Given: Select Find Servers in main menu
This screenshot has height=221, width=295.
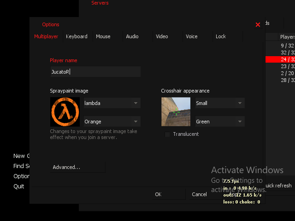Looking at the screenshot, I should [x=21, y=166].
